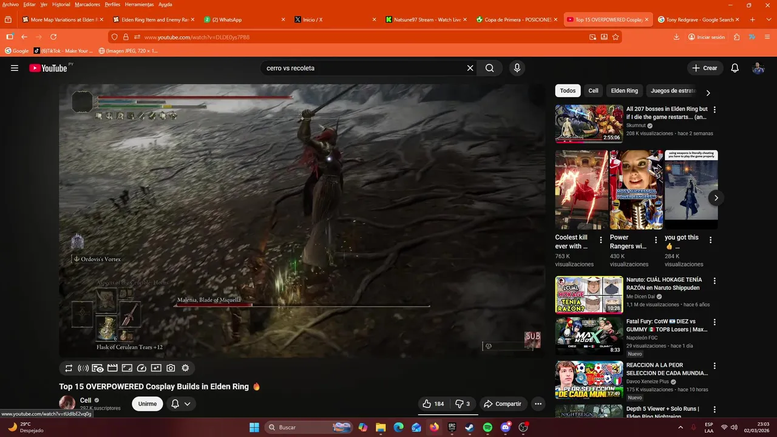Switch to the Natsune97 Stream tab

click(x=426, y=19)
